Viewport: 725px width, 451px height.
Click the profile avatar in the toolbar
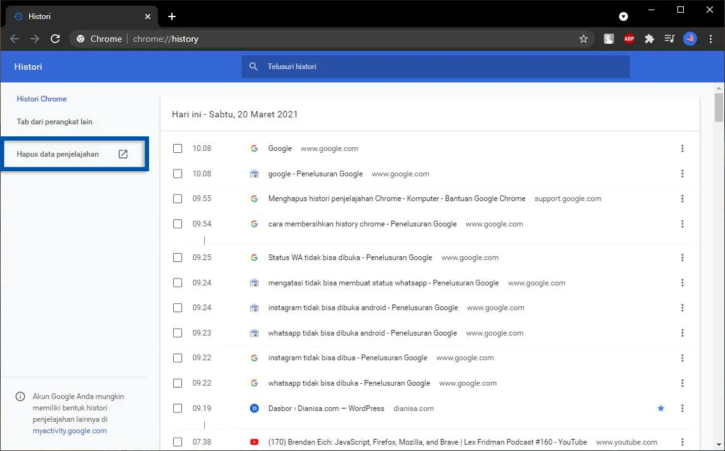(690, 39)
